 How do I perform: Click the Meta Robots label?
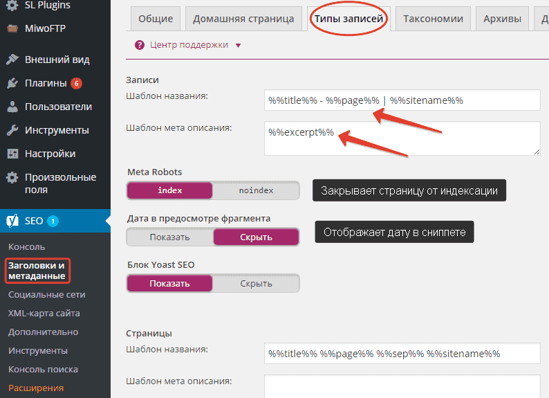coord(155,172)
